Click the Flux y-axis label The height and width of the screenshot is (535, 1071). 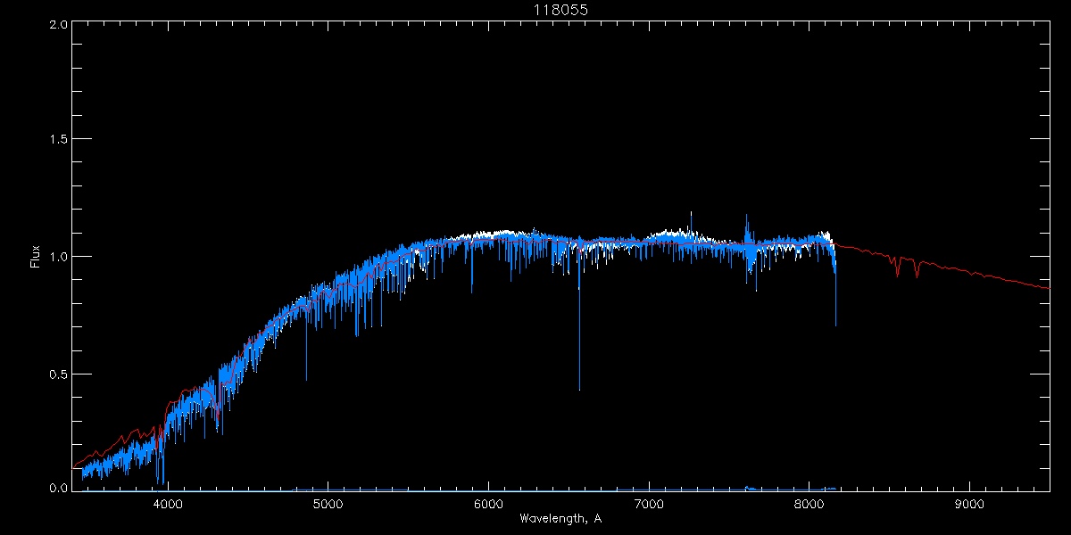(x=36, y=257)
